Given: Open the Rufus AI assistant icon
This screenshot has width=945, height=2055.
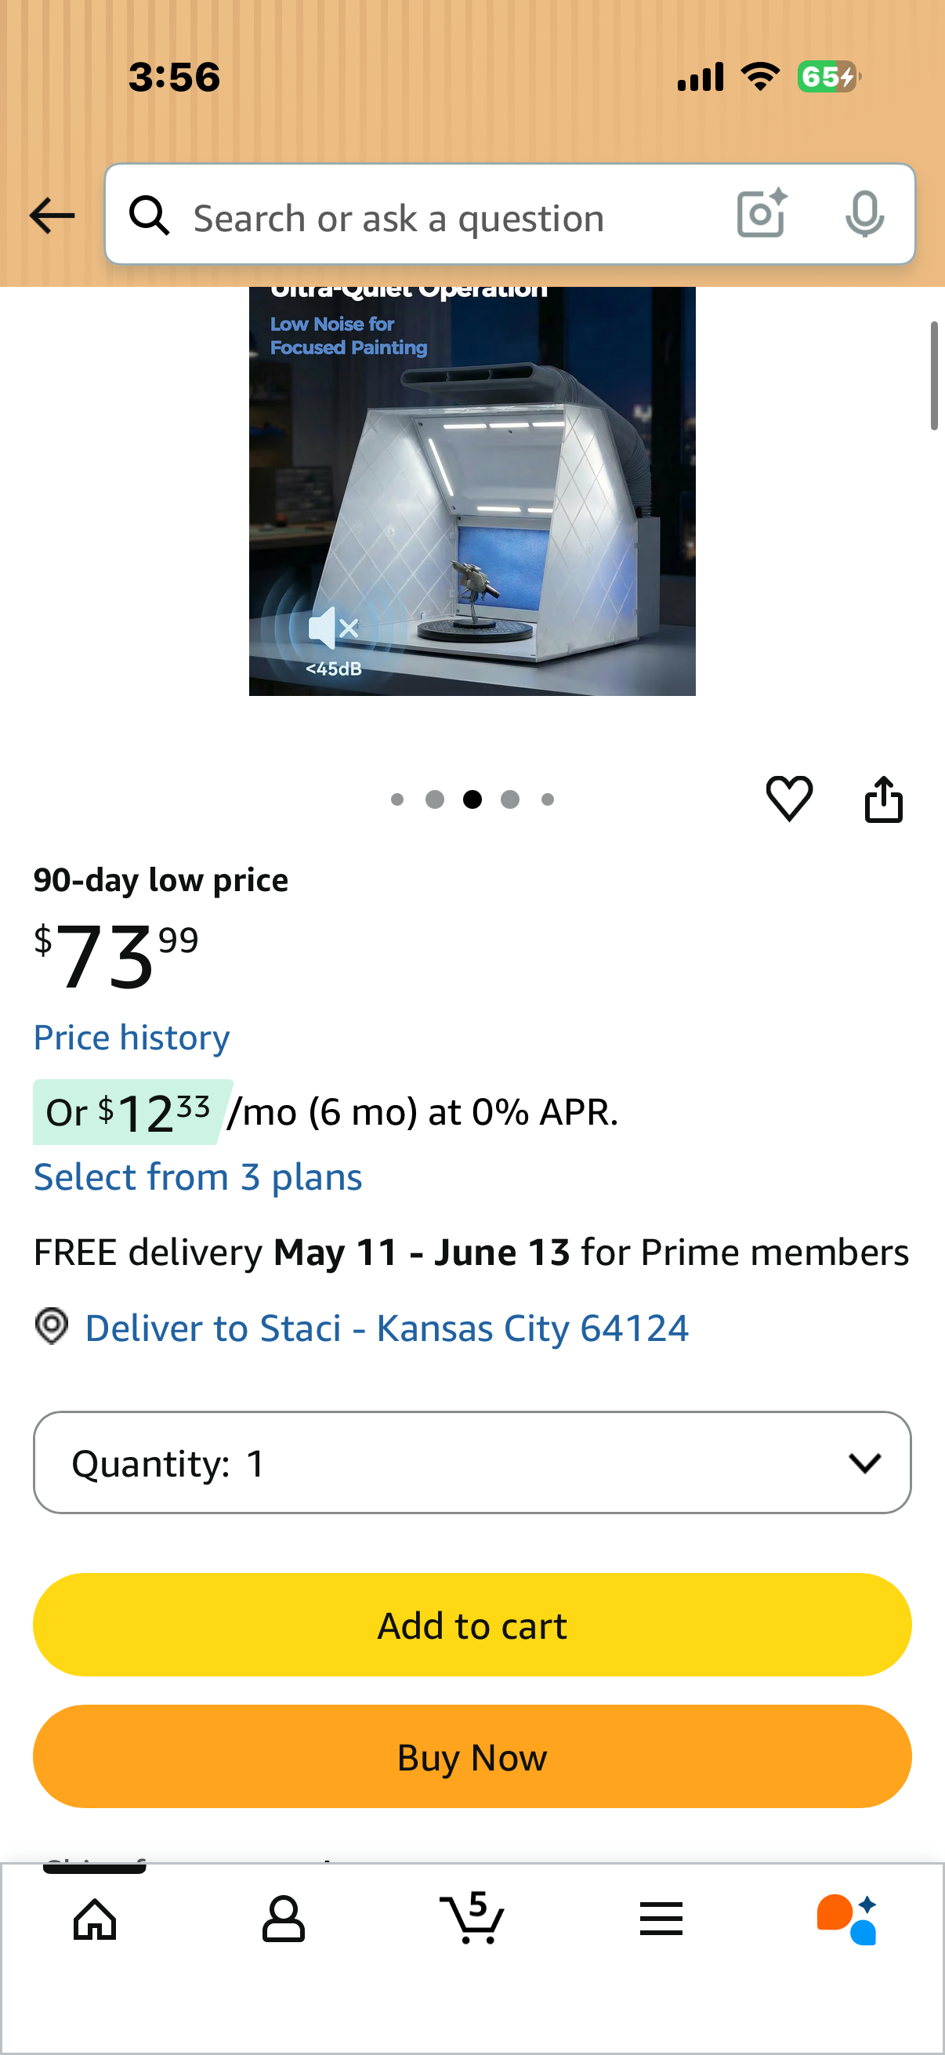Looking at the screenshot, I should pos(847,1919).
